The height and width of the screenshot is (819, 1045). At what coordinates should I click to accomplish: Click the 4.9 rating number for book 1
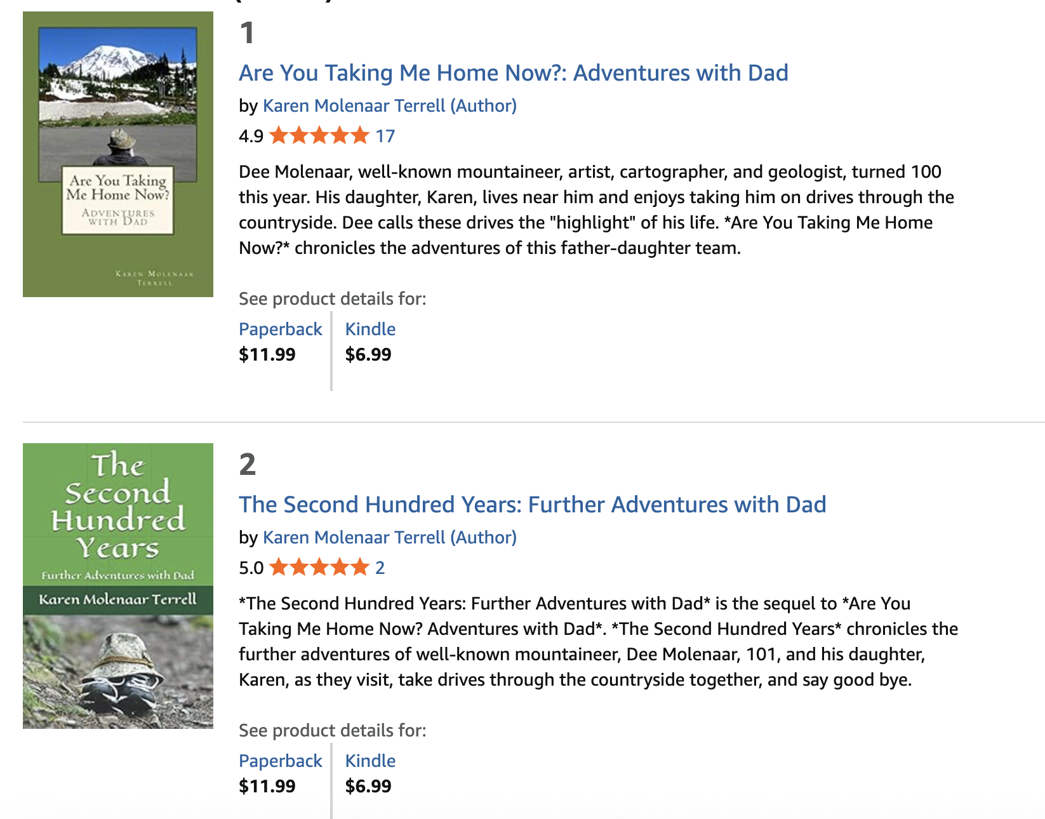[x=251, y=136]
